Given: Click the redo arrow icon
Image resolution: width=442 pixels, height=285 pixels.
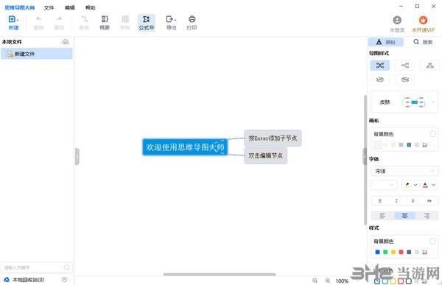Looking at the screenshot, I should coord(59,19).
